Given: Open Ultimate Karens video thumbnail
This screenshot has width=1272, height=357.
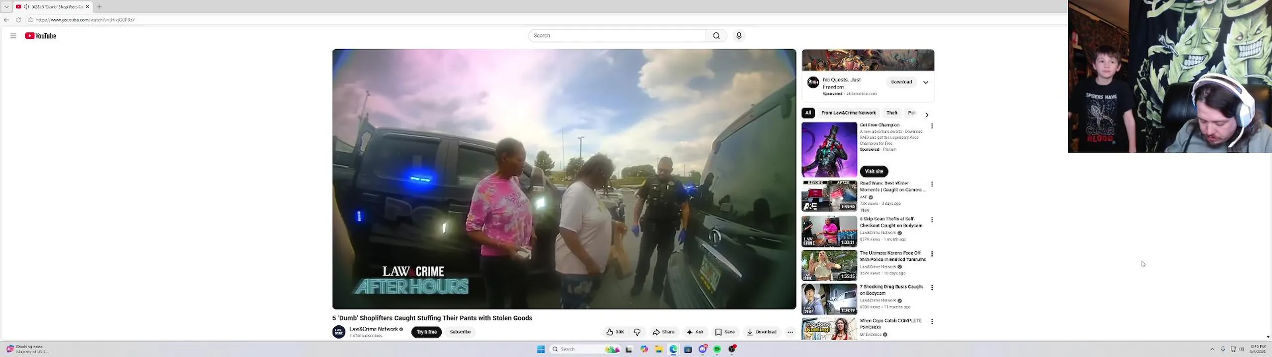Looking at the screenshot, I should [x=829, y=265].
